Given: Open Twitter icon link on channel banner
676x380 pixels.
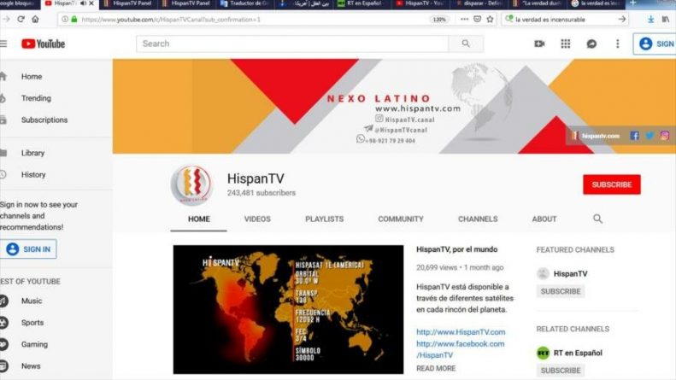Looking at the screenshot, I should coord(650,135).
